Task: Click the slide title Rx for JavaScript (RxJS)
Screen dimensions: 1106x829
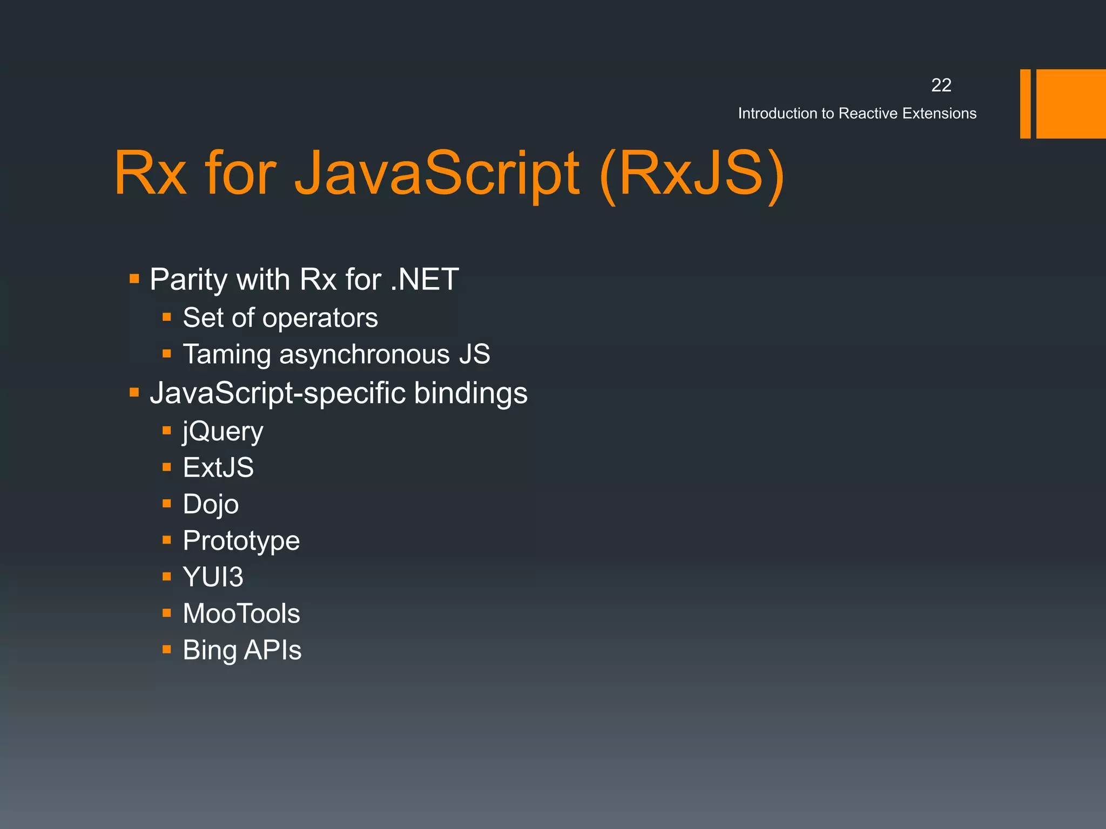Action: [448, 174]
